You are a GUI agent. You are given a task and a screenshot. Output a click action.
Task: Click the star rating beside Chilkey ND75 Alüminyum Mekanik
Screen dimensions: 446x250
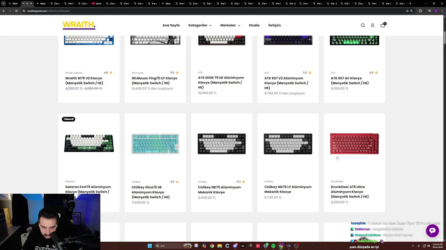coord(241,182)
